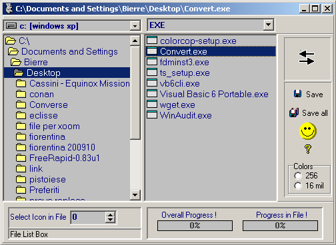Select Visual Basic 6 Portable.exe file
The height and width of the screenshot is (245, 336).
pos(214,94)
